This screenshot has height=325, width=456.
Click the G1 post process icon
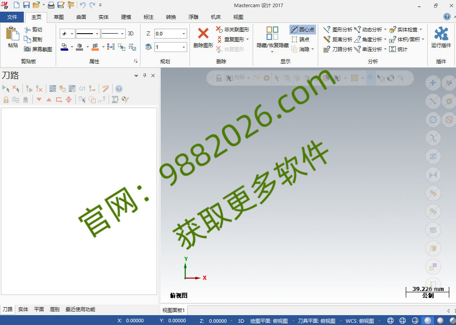pos(82,89)
